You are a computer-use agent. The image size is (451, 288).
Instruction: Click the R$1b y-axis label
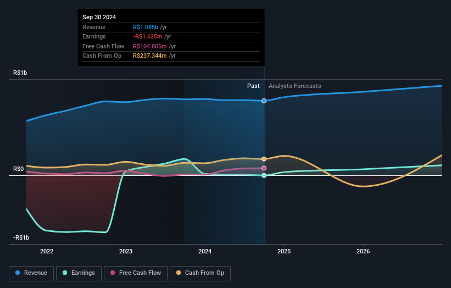click(x=20, y=73)
